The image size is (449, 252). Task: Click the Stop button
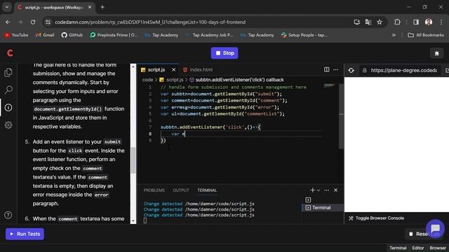click(x=224, y=53)
